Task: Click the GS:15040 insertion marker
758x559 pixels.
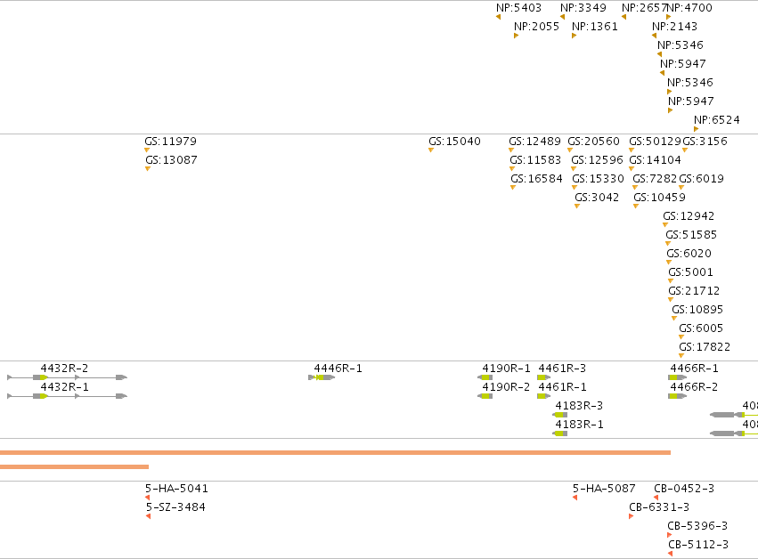Action: [x=431, y=150]
